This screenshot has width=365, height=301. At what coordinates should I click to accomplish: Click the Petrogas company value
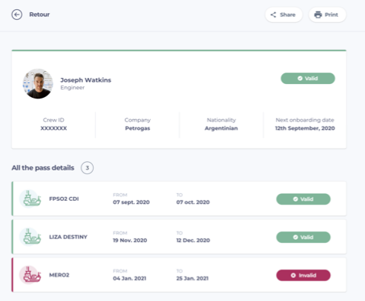pyautogui.click(x=137, y=128)
